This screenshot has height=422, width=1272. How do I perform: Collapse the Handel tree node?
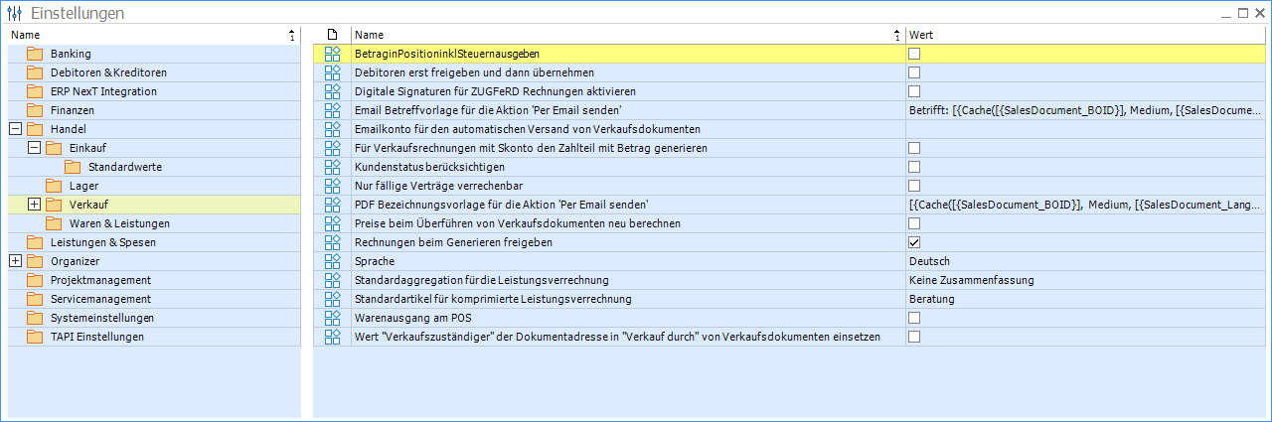click(15, 129)
